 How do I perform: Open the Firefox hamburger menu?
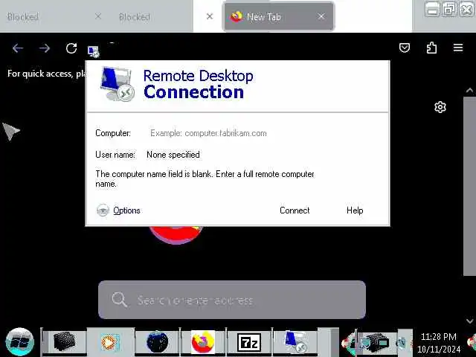(458, 48)
